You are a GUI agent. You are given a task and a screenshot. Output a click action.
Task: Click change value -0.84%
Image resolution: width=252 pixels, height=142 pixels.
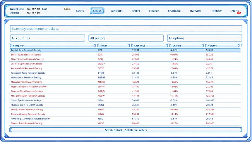(174, 119)
